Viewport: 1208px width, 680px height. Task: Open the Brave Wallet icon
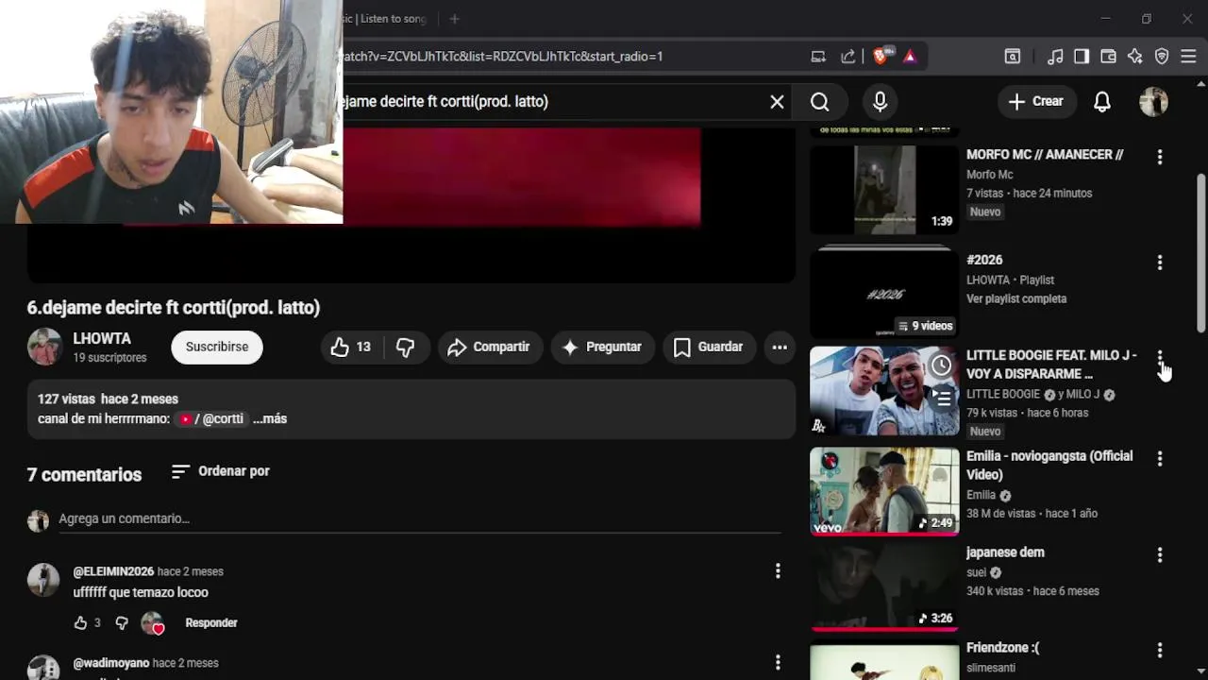coord(1108,57)
